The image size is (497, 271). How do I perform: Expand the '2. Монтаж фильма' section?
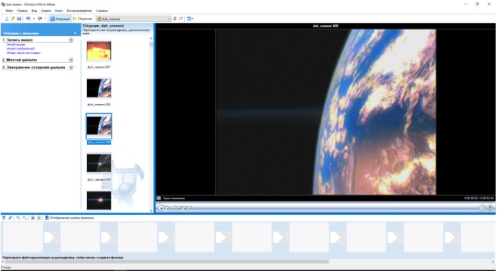pos(71,60)
